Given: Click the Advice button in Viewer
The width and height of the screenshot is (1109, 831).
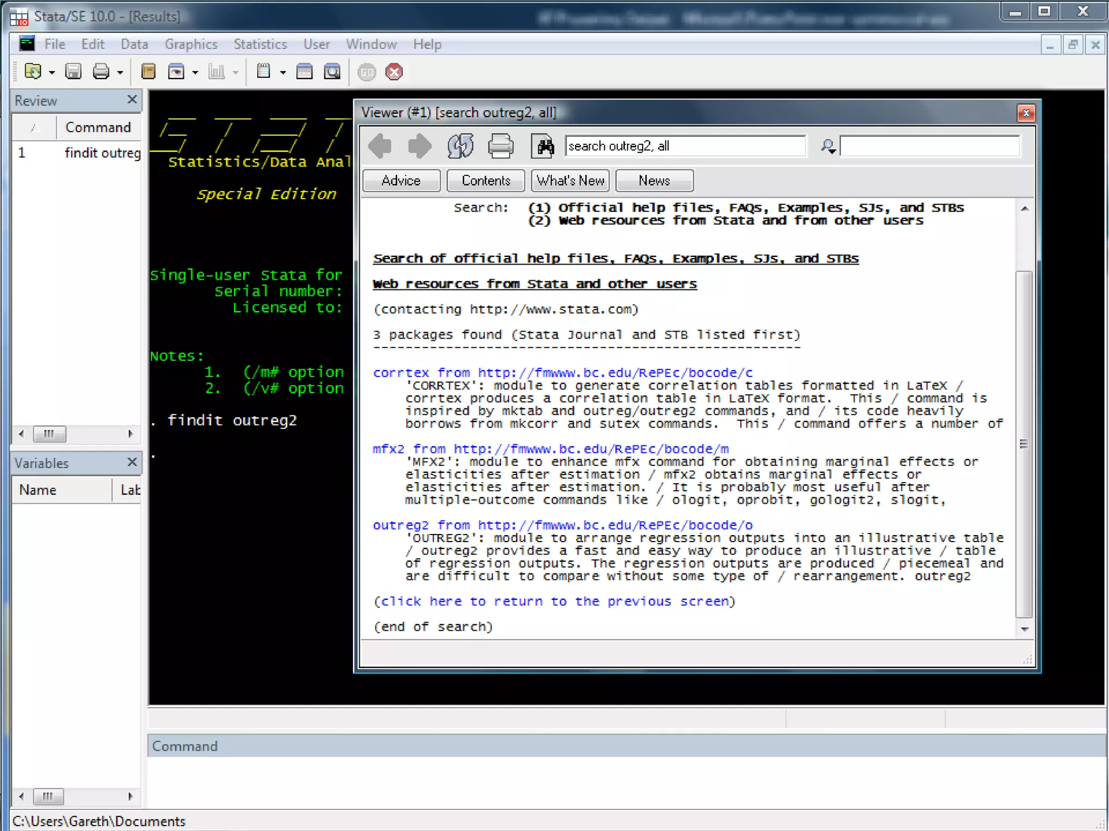Looking at the screenshot, I should [x=401, y=181].
